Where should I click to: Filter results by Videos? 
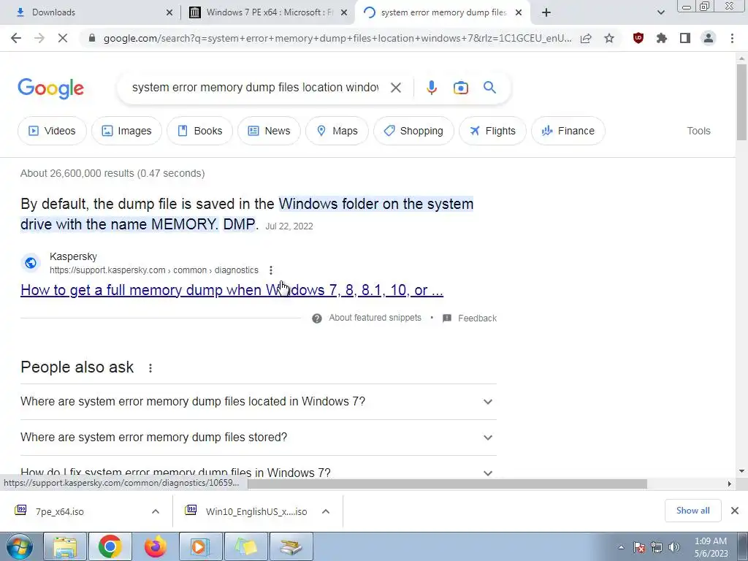52,131
